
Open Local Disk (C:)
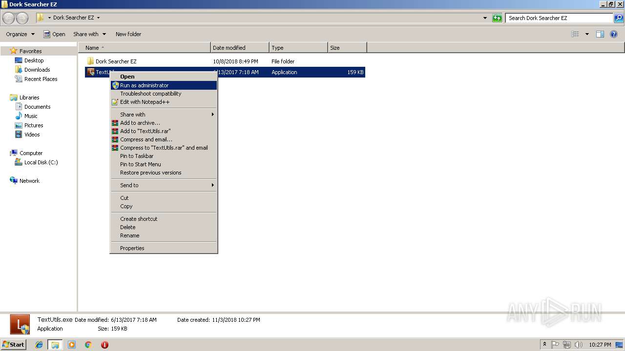click(41, 162)
